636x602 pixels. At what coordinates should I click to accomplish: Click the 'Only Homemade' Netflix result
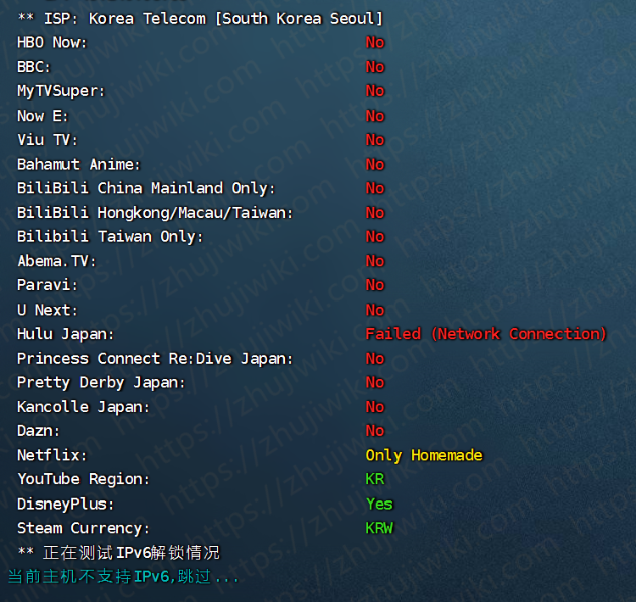pos(424,455)
